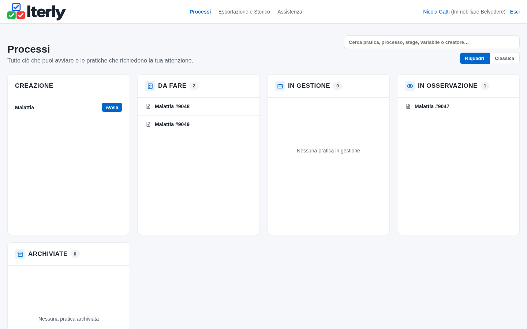Click the Archiviate archive box icon

[x=20, y=254]
